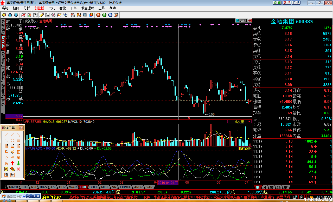Place a red up arrow marker
333x202 pixels.
pyautogui.click(x=12, y=163)
